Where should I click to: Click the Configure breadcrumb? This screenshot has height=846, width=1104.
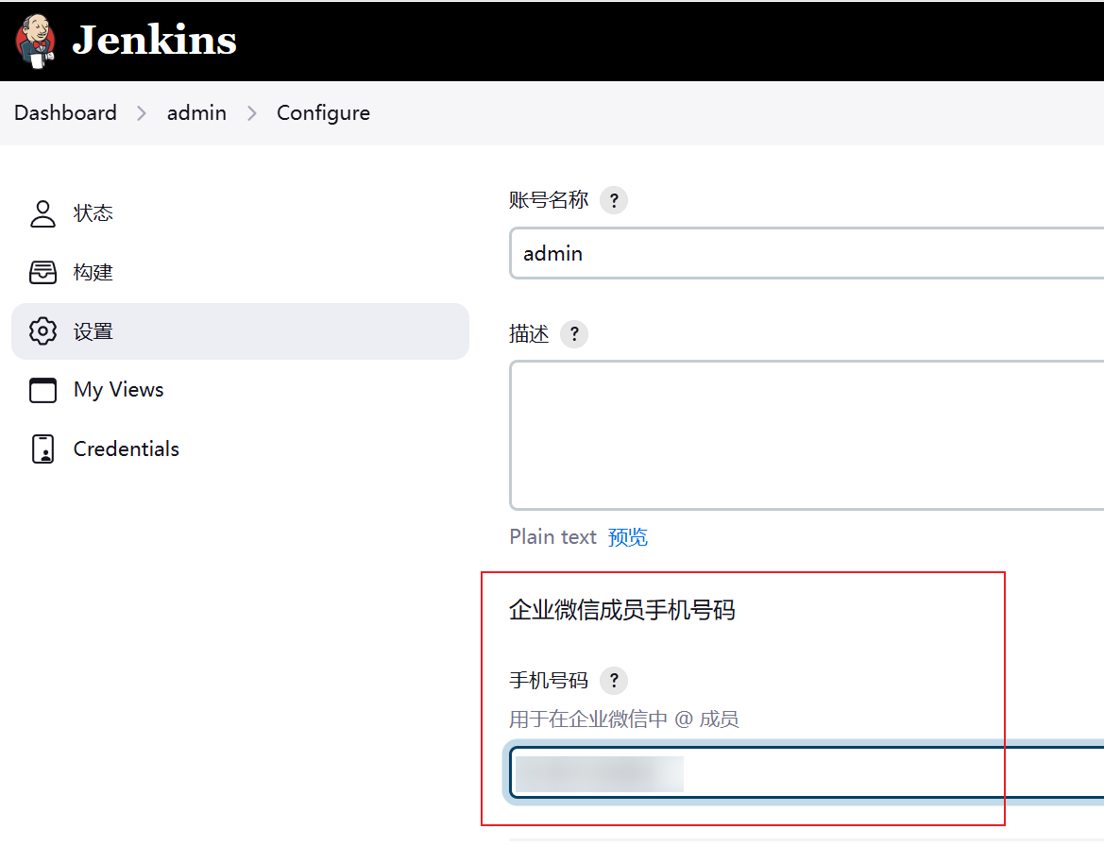(323, 113)
